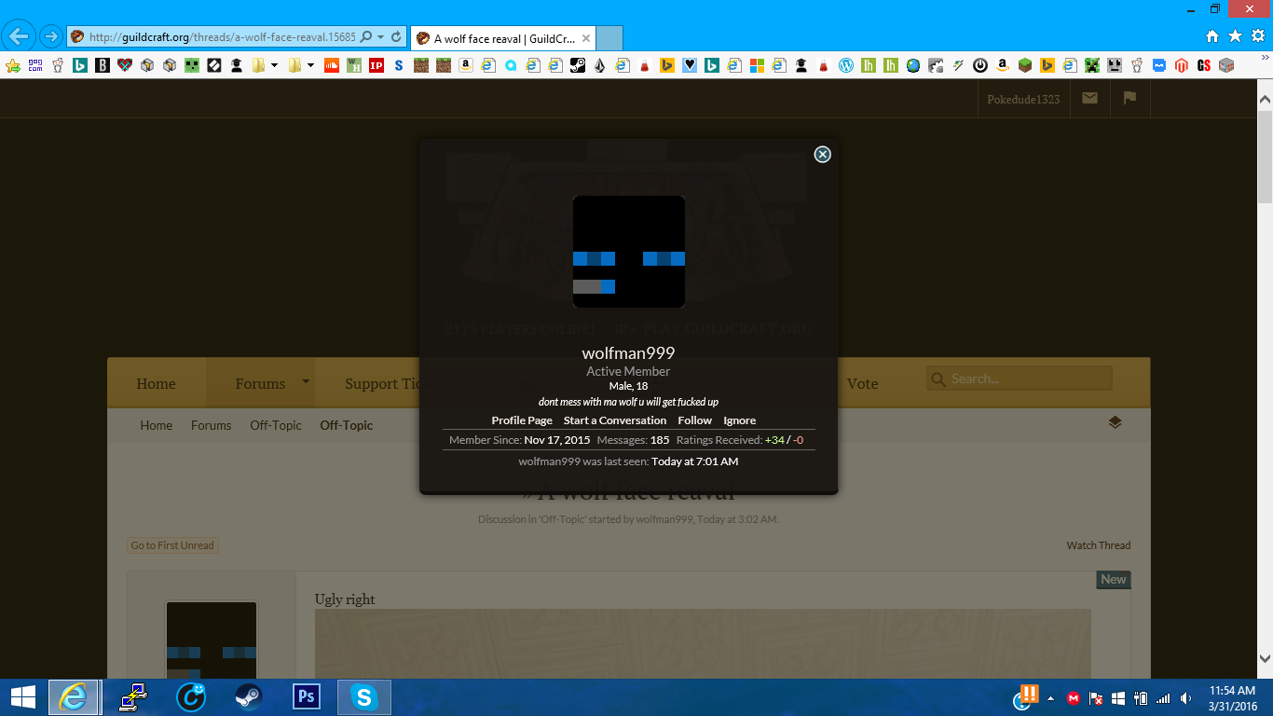Show hidden system tray icons arrow

click(1051, 698)
